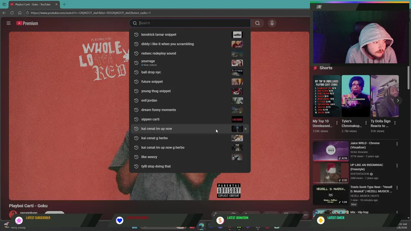
Task: Select 'kai cenat im up now g herbo' suggestion
Action: pyautogui.click(x=190, y=147)
